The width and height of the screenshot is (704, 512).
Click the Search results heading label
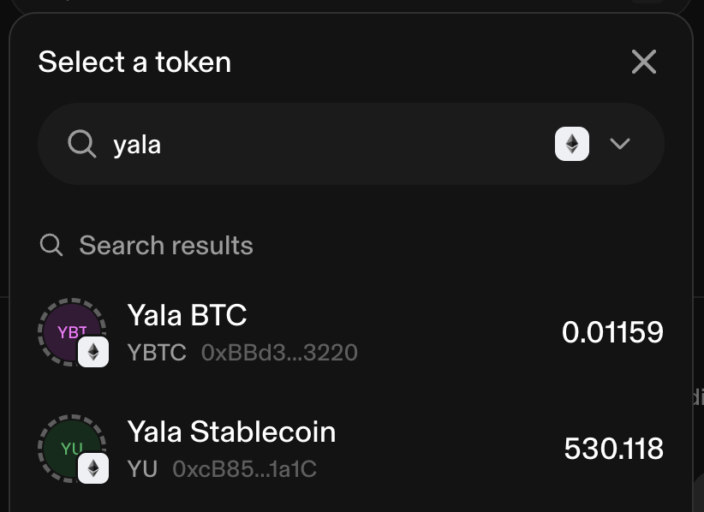[x=166, y=246]
